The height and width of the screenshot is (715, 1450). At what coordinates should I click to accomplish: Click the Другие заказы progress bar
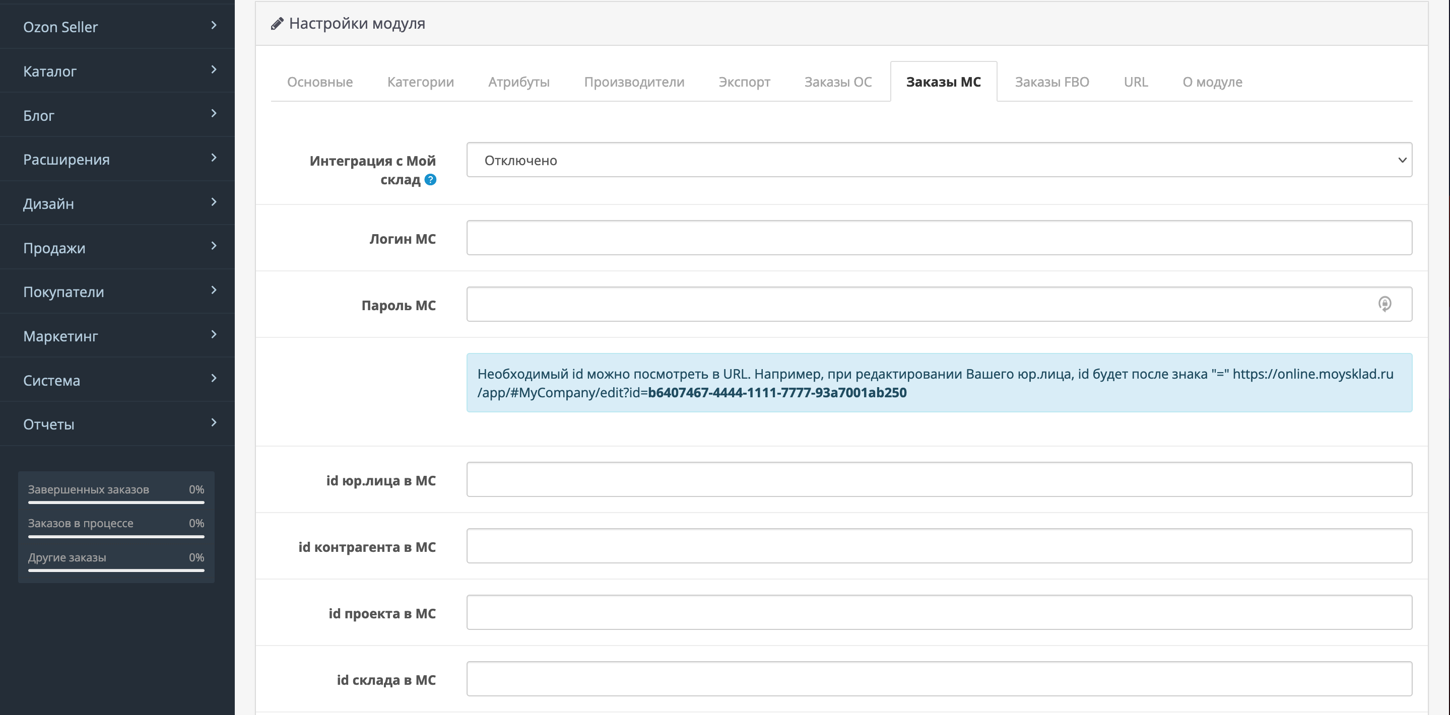click(116, 570)
